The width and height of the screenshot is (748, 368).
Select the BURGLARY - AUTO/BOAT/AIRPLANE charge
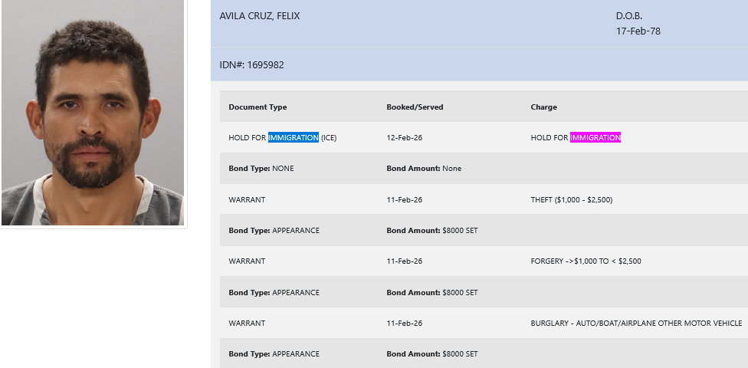pyautogui.click(x=636, y=324)
